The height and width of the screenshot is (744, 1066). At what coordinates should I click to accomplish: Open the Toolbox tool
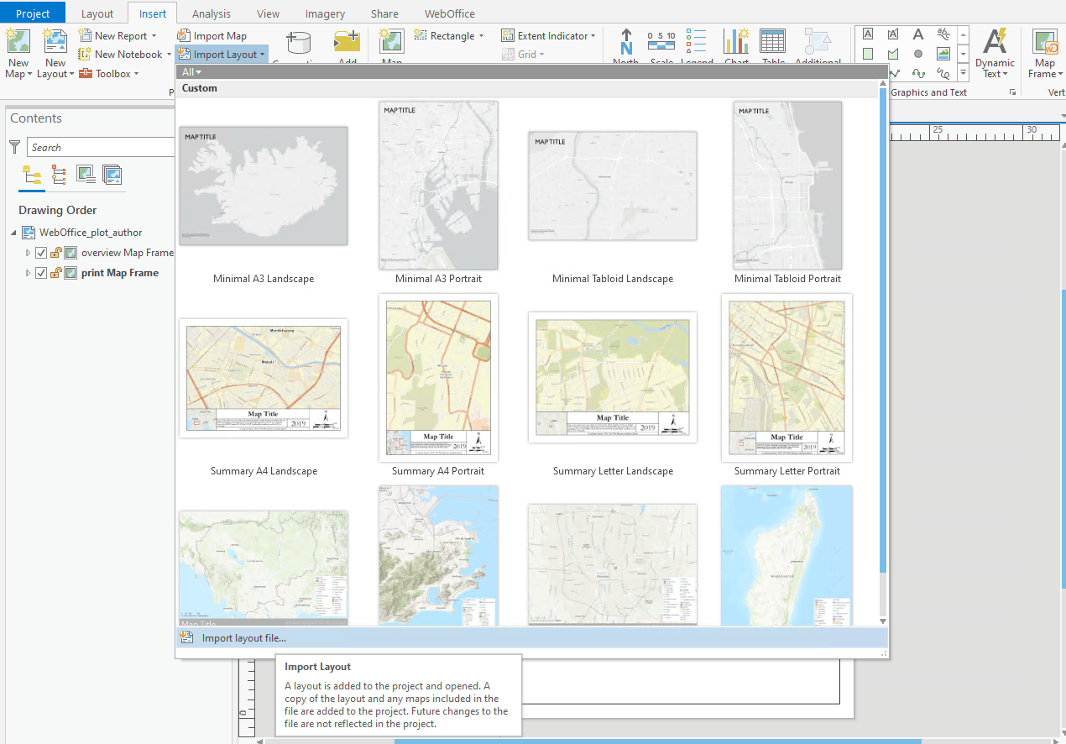point(109,73)
